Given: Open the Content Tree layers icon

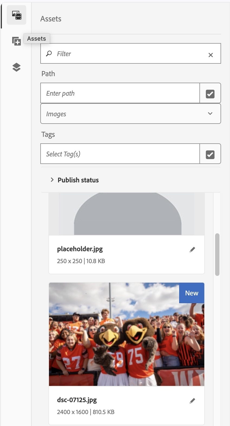Looking at the screenshot, I should coord(17,67).
